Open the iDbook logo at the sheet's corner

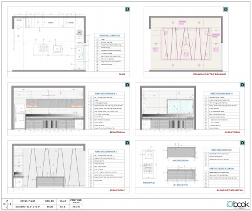(x=238, y=205)
